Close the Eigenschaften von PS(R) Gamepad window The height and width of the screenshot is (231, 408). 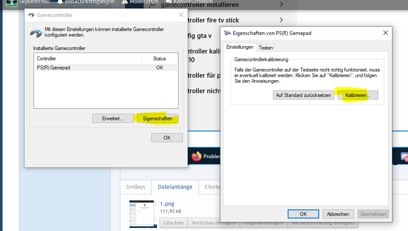(x=386, y=33)
